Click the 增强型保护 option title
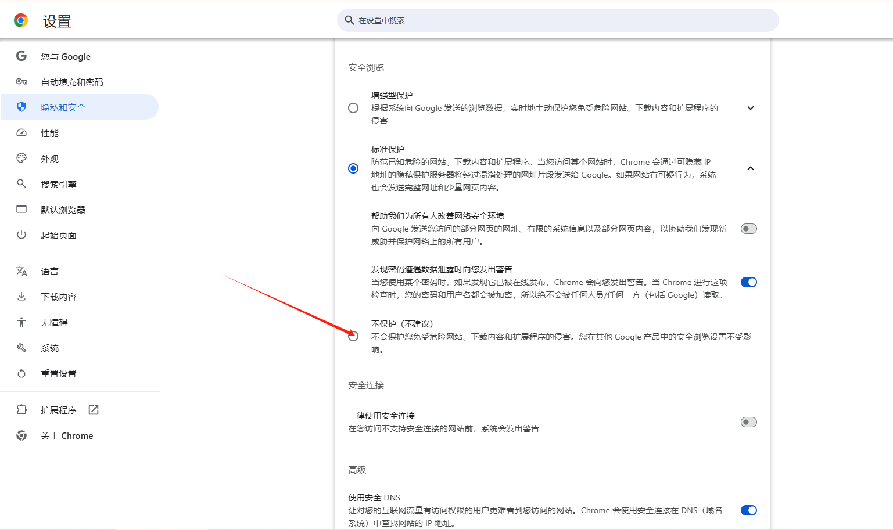Screen dimensions: 893x530 (392, 95)
